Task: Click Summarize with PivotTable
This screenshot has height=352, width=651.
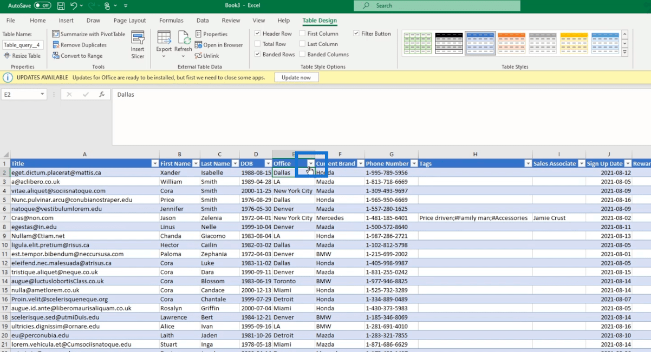Action: (x=89, y=34)
